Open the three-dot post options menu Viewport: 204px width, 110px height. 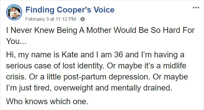click(x=196, y=8)
